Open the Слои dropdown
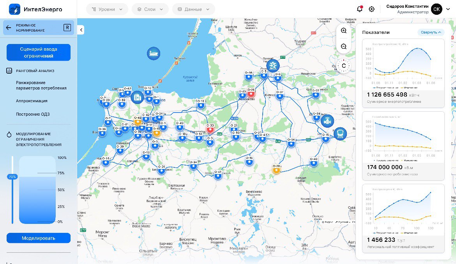Viewport: 456px width, 264px height. click(x=149, y=9)
